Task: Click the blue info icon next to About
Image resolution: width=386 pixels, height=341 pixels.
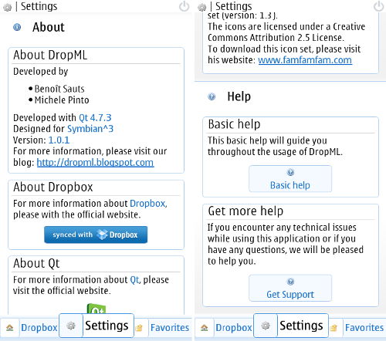Action: tap(17, 27)
